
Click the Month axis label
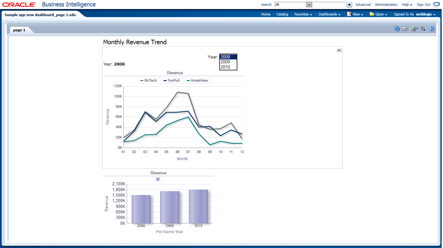(182, 159)
